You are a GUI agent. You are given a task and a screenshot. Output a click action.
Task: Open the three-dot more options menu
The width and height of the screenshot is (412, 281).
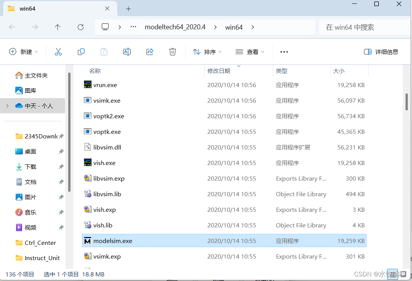[284, 52]
